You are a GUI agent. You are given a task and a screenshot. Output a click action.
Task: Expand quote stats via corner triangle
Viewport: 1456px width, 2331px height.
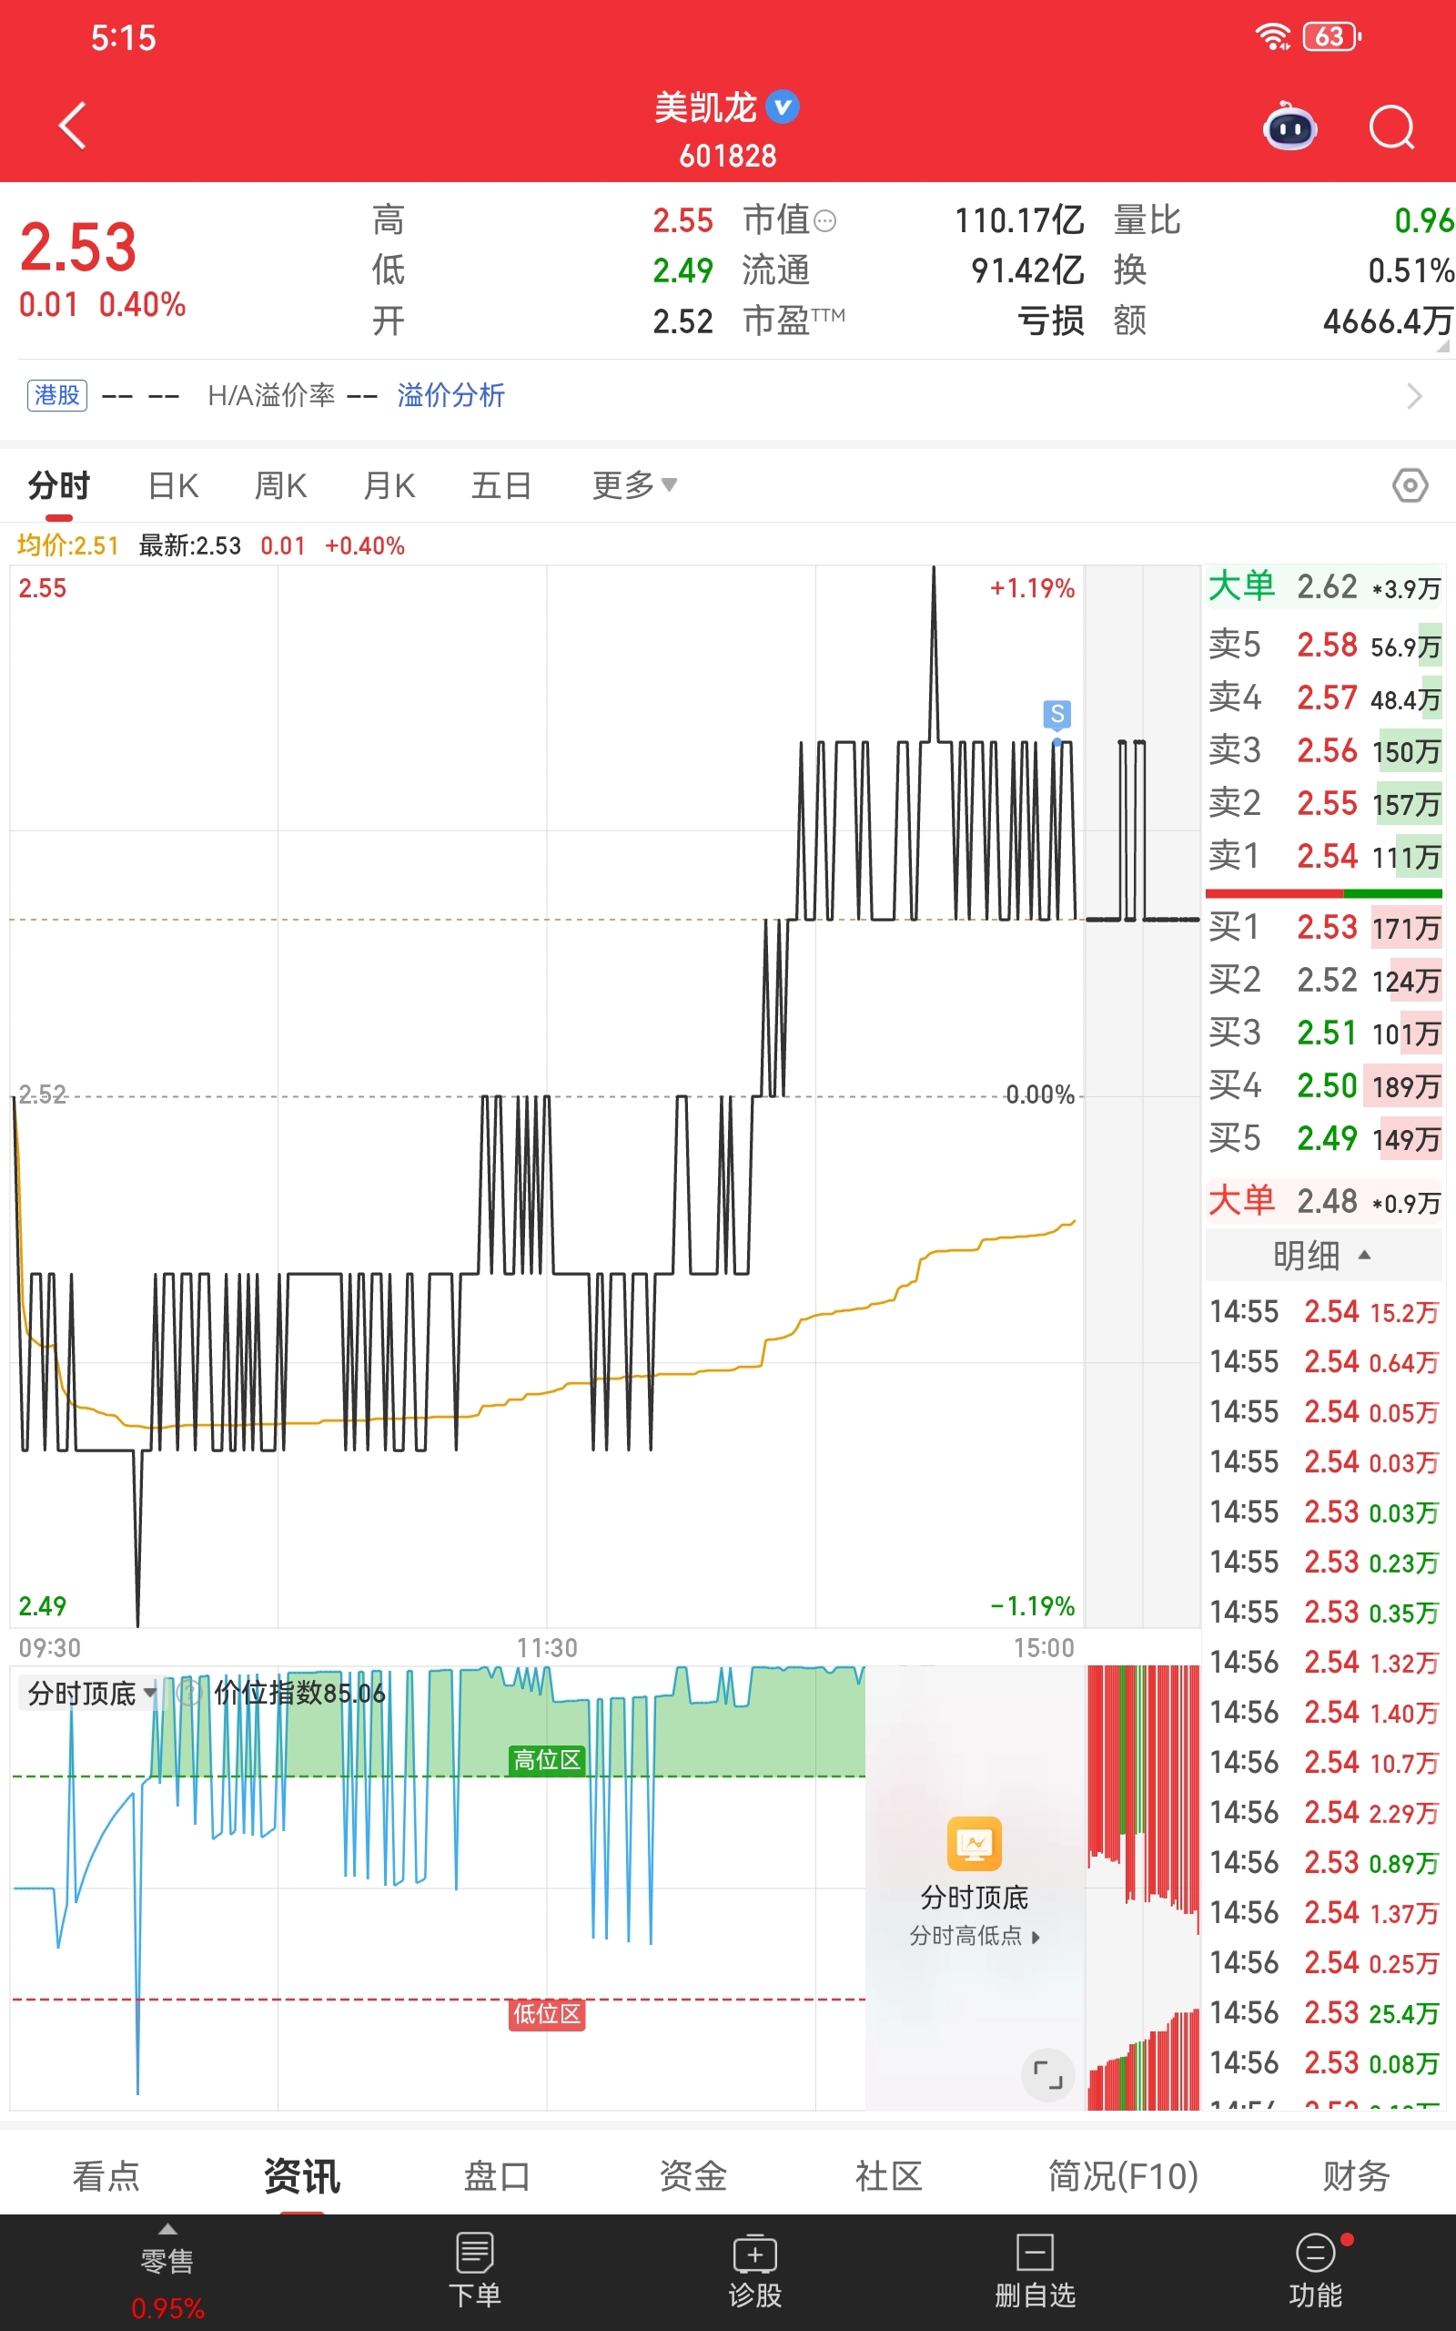[x=1442, y=346]
